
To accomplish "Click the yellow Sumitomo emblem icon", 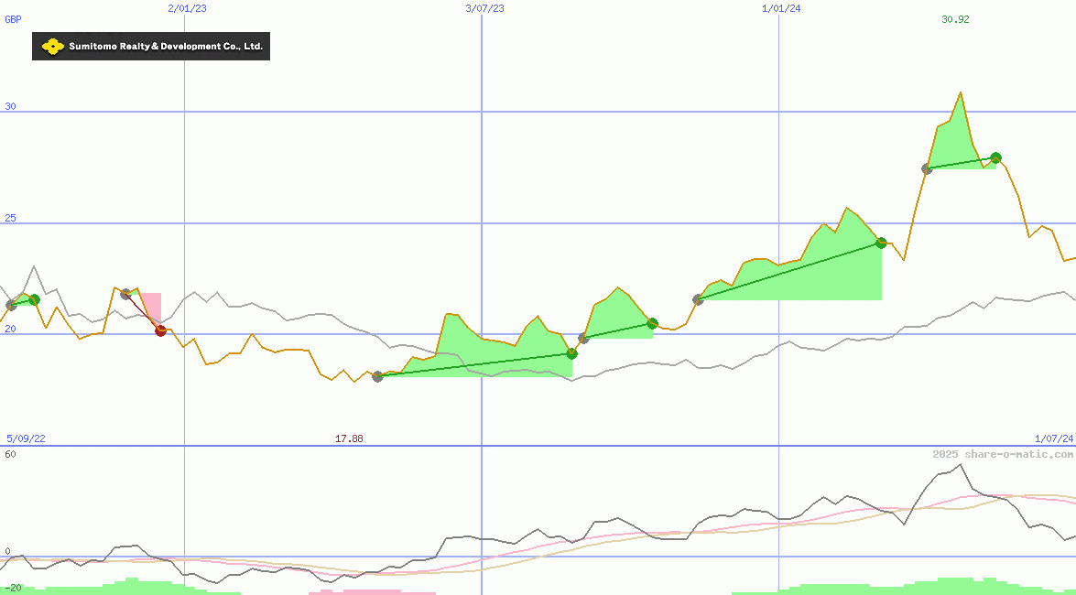I will pos(52,47).
